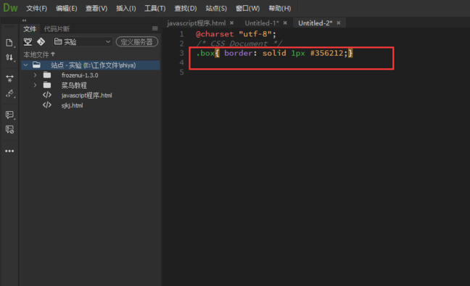Click the connect to remote server icon
The image size is (470, 286).
coord(28,41)
